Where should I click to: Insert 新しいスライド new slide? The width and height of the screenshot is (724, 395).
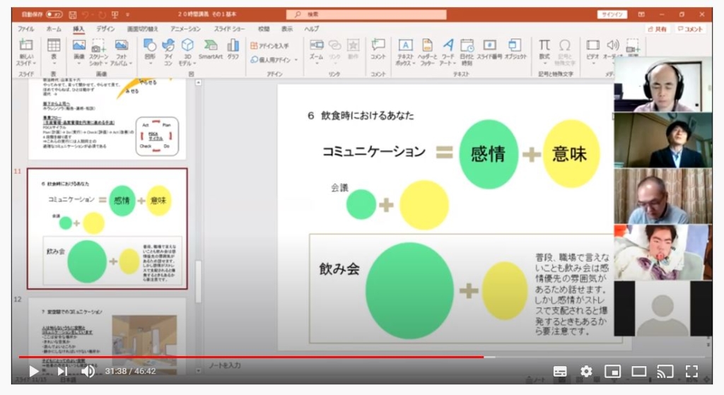[x=26, y=52]
